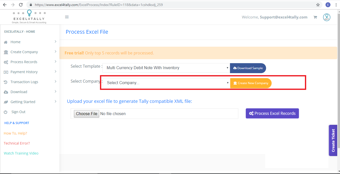Screen dimensions: 340x174
Task: Click the Support@excel4tally.com welcome text
Action: tap(283, 17)
